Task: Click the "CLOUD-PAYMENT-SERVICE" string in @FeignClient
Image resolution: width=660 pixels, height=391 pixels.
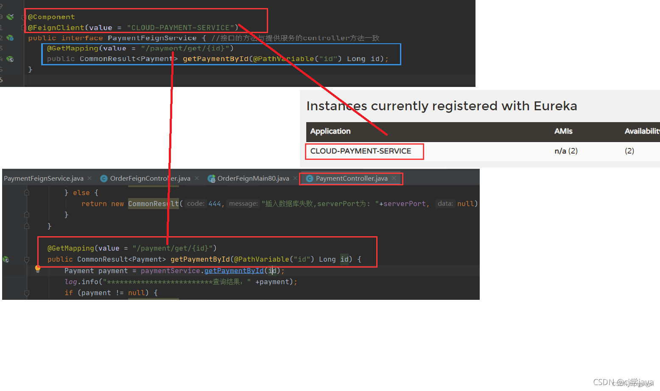Action: pyautogui.click(x=180, y=28)
